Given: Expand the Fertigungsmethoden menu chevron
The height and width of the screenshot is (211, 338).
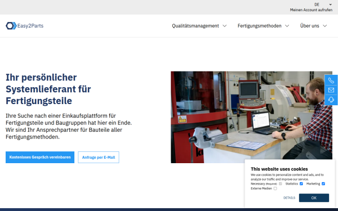Looking at the screenshot, I should pyautogui.click(x=287, y=26).
